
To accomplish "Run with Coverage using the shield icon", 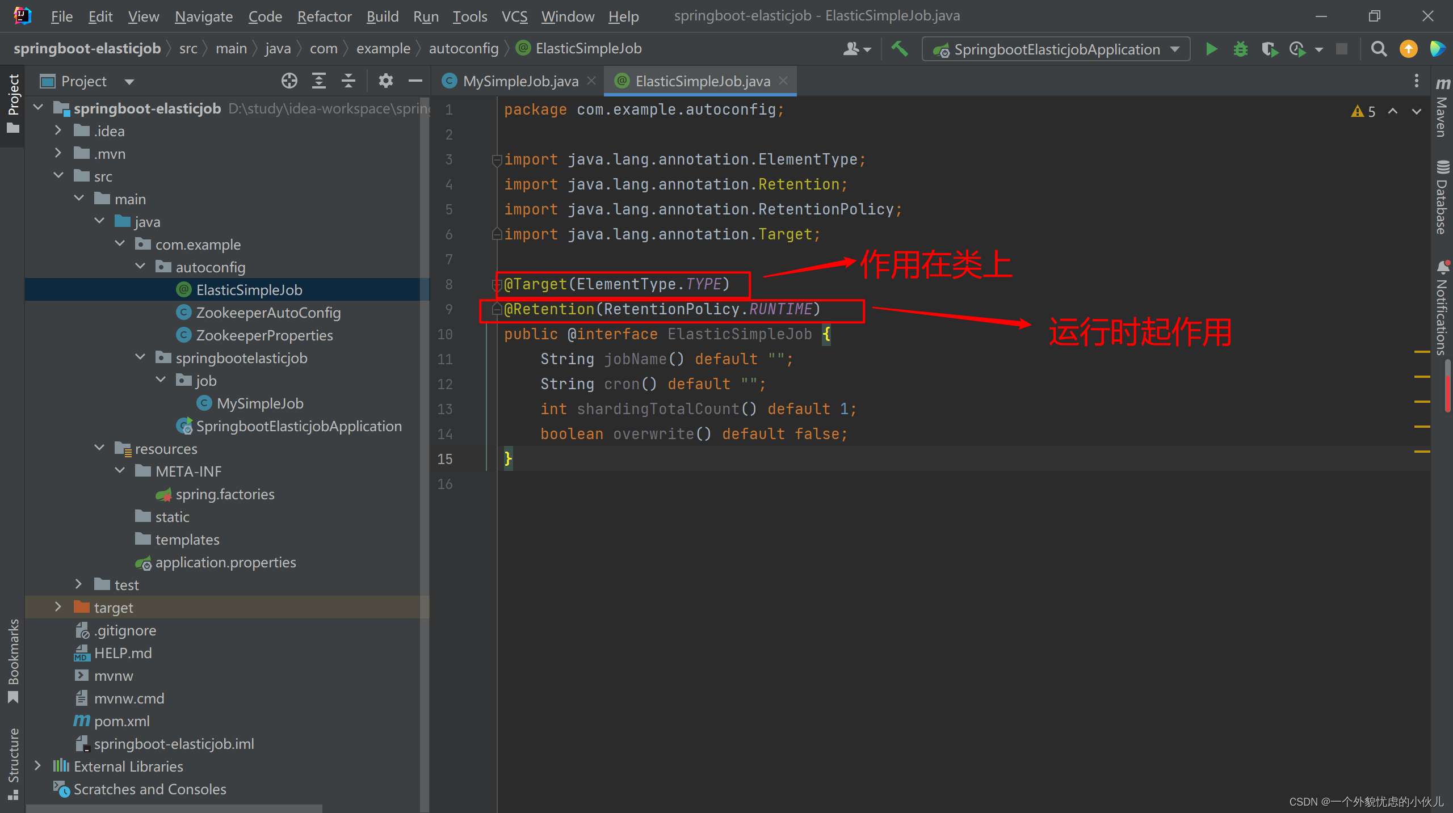I will (1270, 49).
